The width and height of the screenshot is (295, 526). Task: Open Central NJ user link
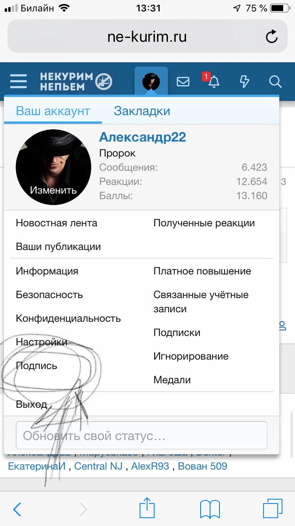pyautogui.click(x=99, y=466)
